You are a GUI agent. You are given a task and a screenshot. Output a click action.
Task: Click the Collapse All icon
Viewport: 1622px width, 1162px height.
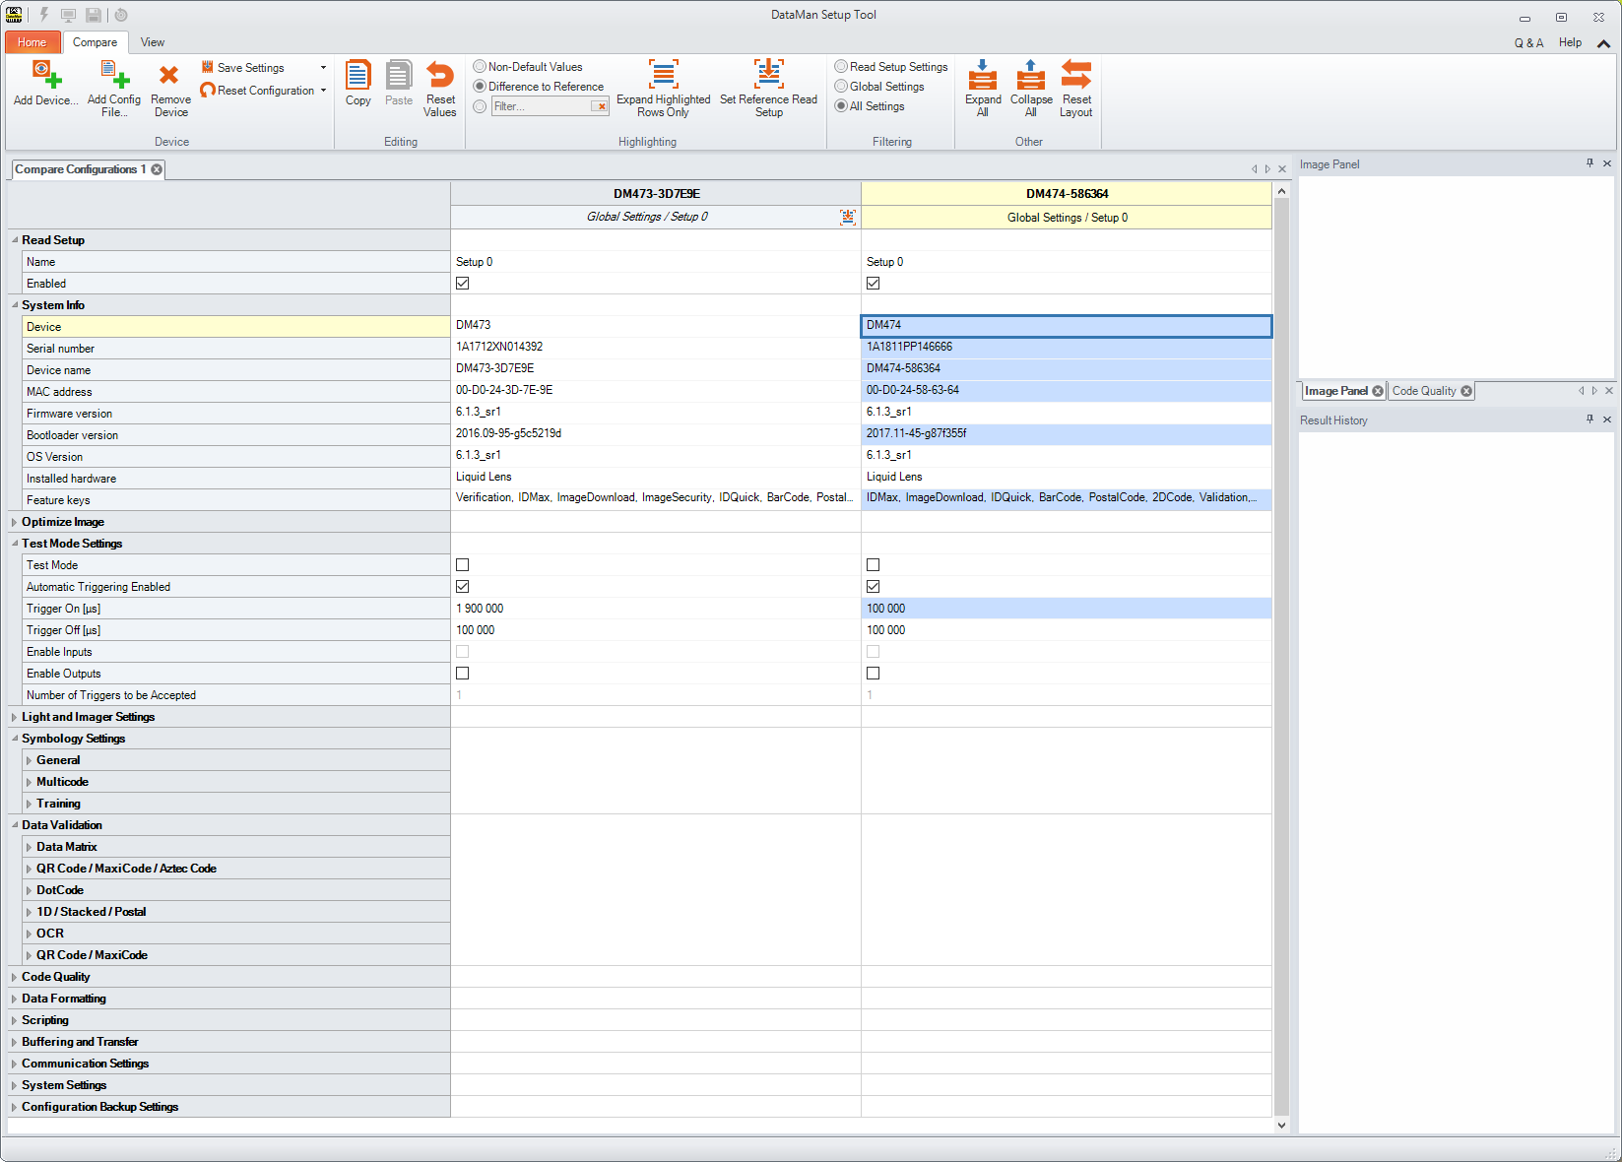(1030, 76)
